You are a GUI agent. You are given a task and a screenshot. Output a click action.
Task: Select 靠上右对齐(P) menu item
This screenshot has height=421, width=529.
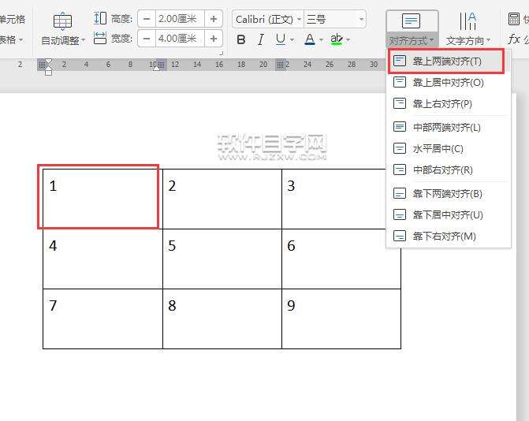[449, 103]
